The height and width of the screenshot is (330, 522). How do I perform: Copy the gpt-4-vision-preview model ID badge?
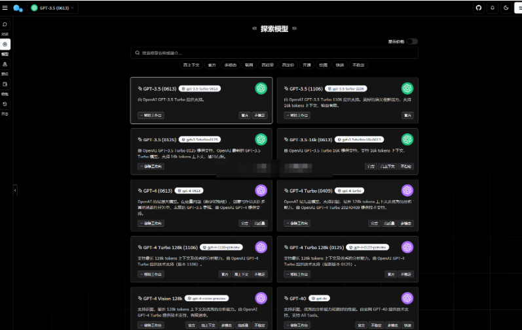pos(207,299)
